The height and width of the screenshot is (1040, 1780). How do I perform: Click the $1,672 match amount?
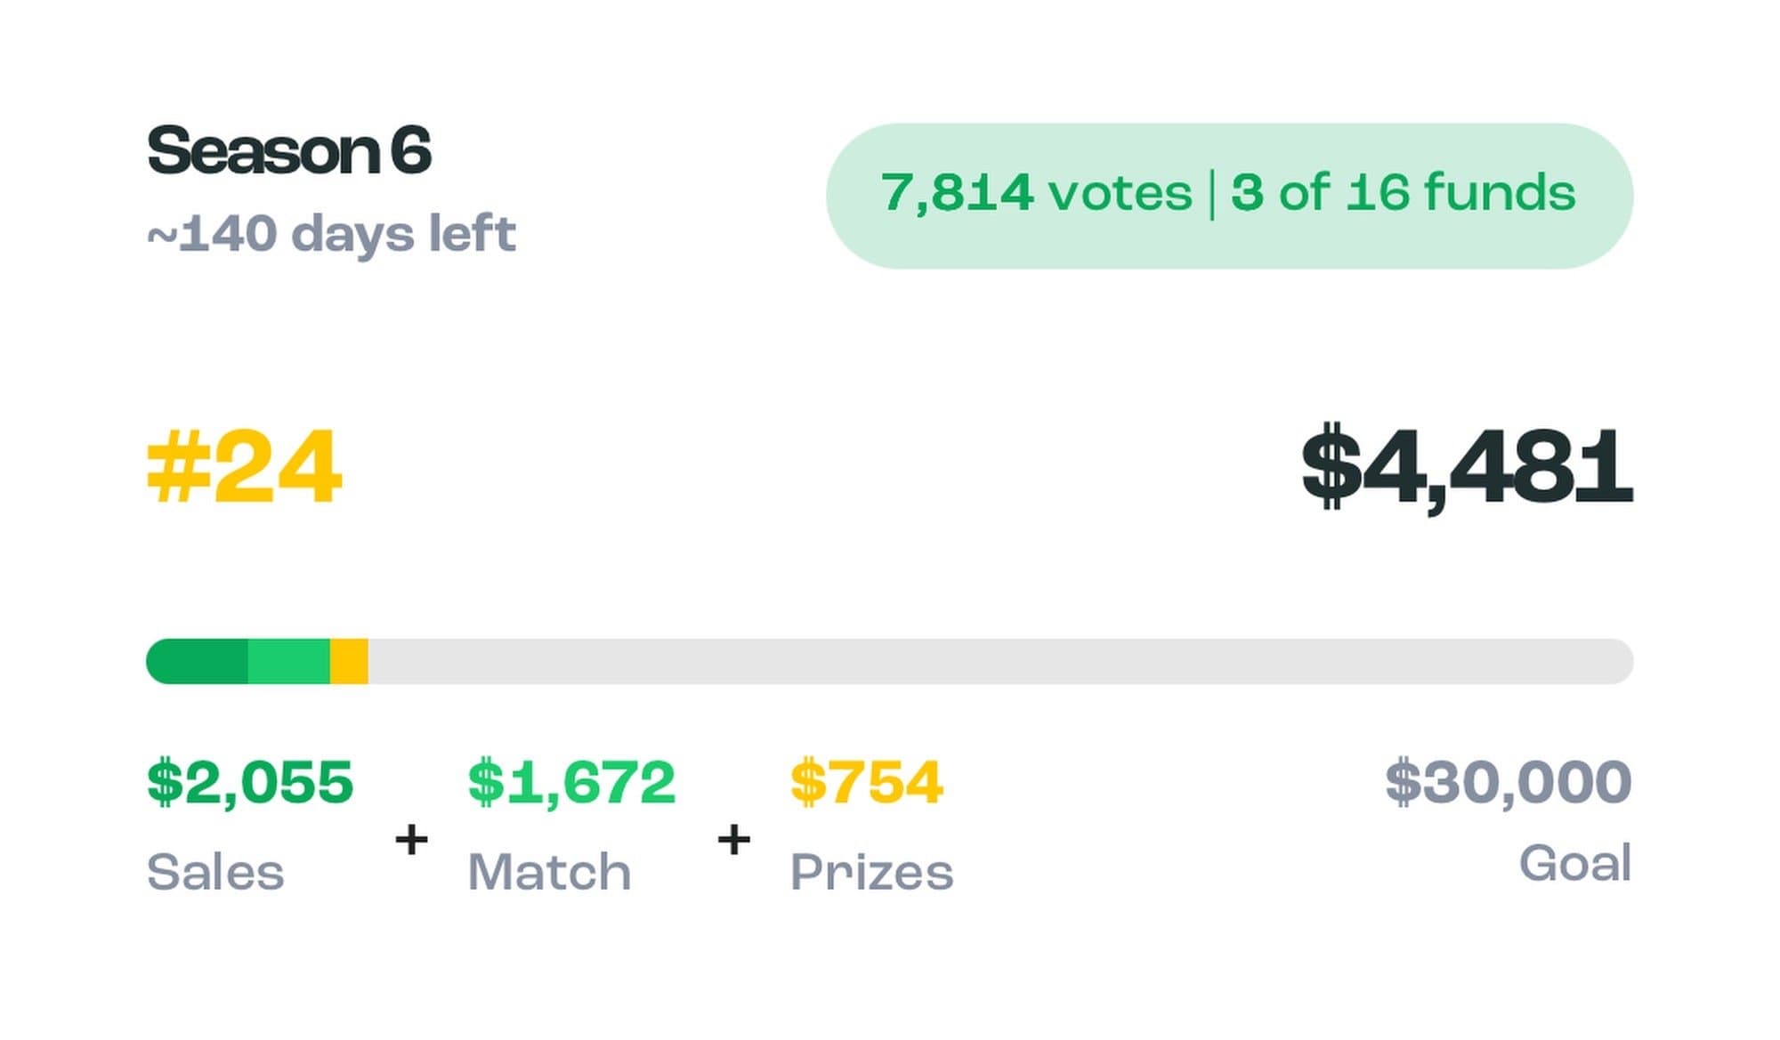coord(571,782)
